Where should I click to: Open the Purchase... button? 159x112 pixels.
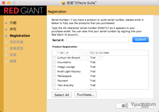point(86,95)
